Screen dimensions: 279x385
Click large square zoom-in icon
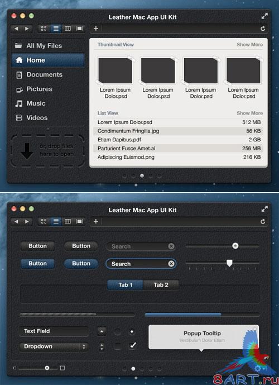(62, 368)
